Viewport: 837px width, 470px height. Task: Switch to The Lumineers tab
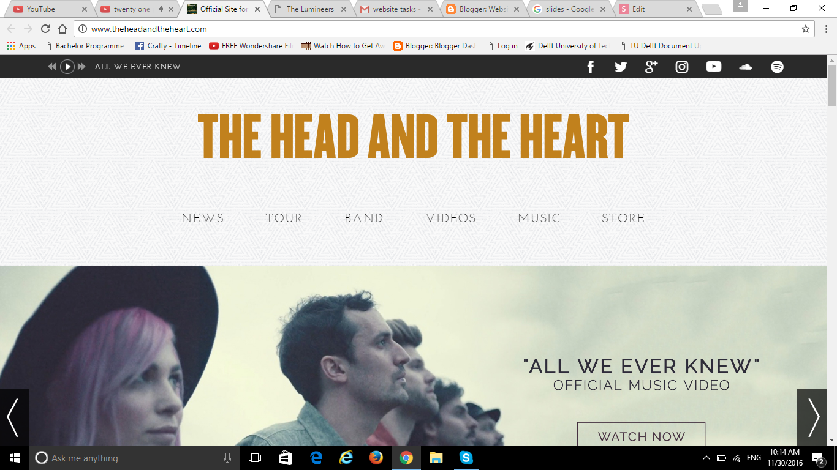pyautogui.click(x=310, y=9)
